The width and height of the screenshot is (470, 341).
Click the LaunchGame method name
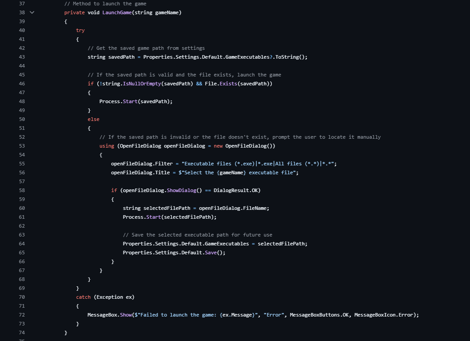tap(117, 12)
